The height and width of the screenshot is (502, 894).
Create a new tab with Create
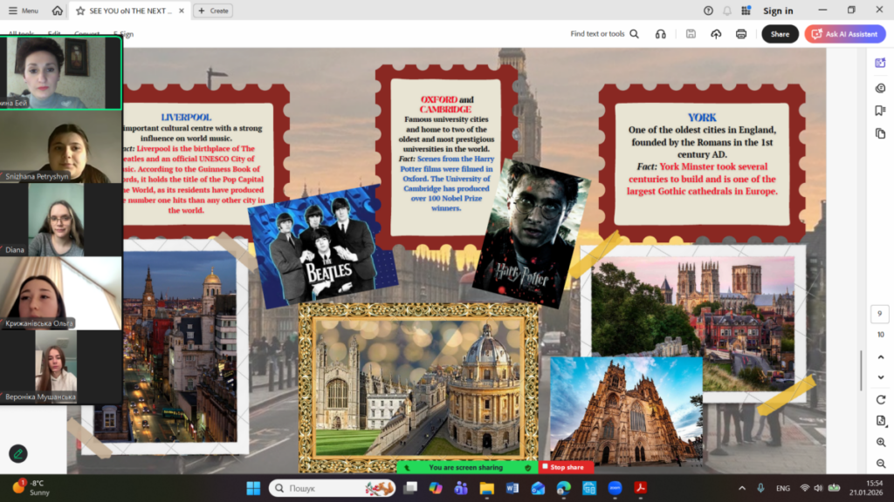pos(212,10)
